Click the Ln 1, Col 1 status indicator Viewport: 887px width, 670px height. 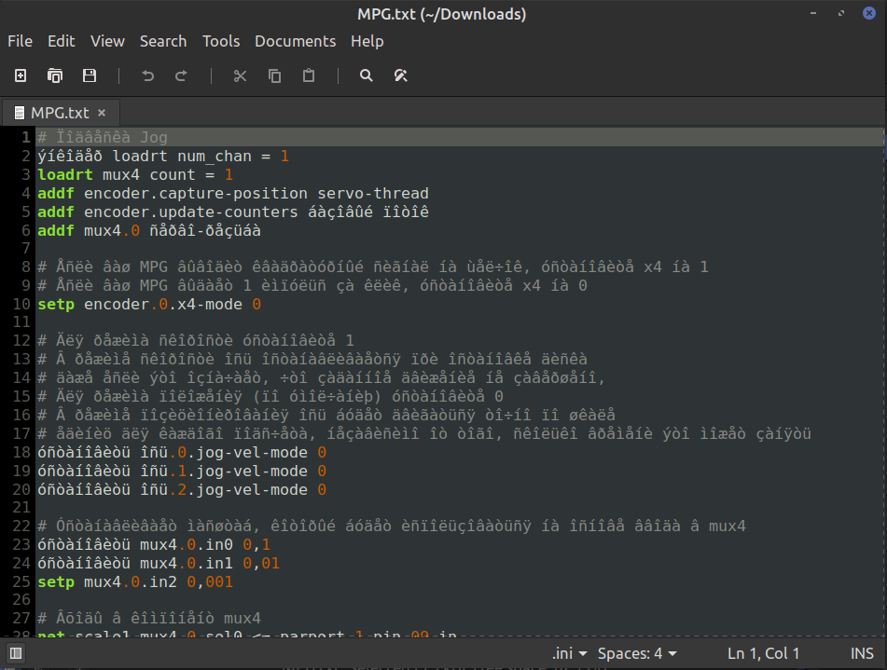(763, 653)
